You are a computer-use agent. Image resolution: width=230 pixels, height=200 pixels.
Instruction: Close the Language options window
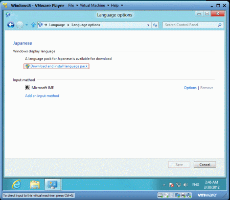pyautogui.click(x=218, y=13)
